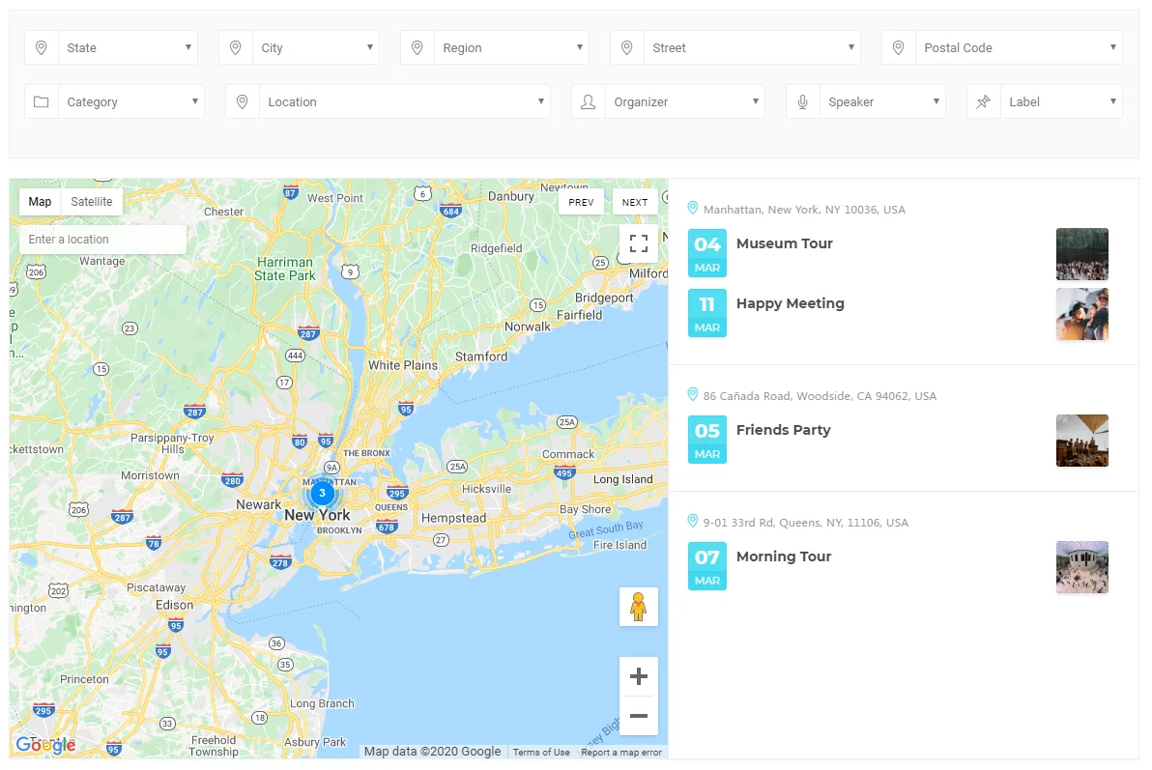
Task: Click the pin icon beside Label
Action: [983, 102]
